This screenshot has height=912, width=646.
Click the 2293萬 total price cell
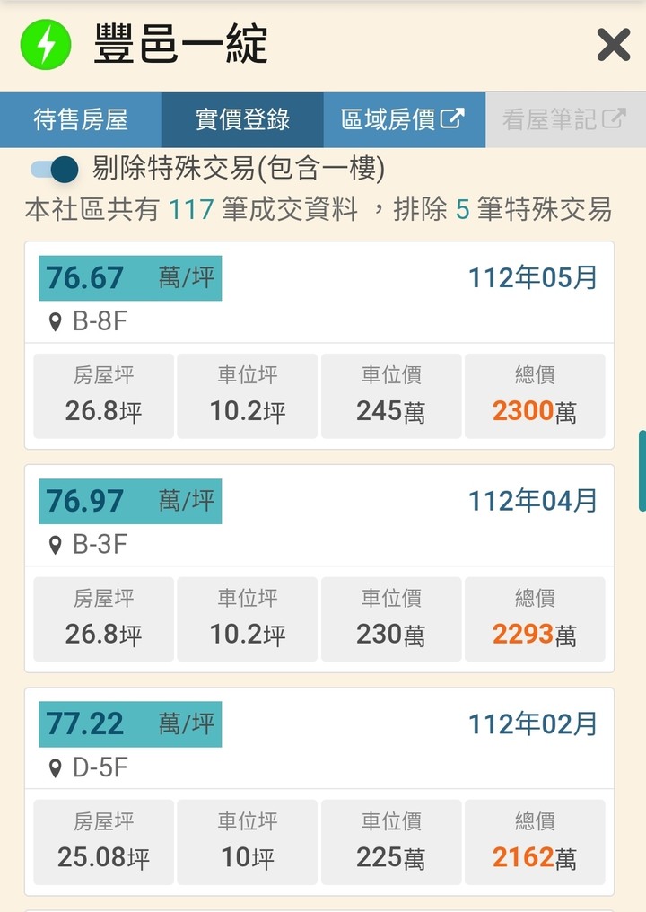(535, 619)
